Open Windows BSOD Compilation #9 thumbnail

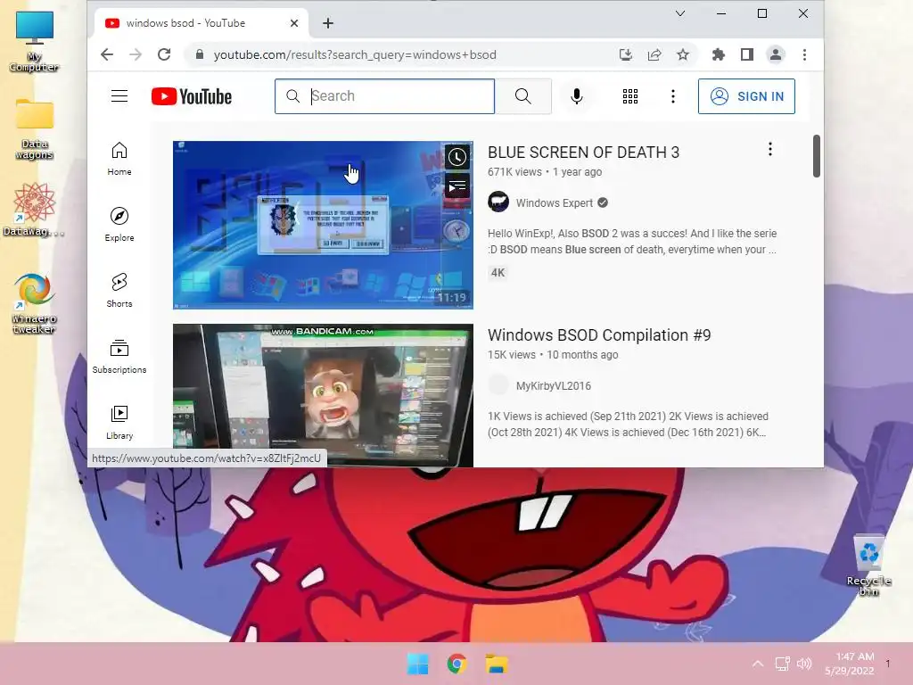click(x=323, y=395)
